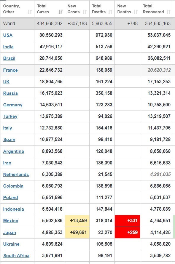Sort table by New Cases arrows icon

(85, 12)
